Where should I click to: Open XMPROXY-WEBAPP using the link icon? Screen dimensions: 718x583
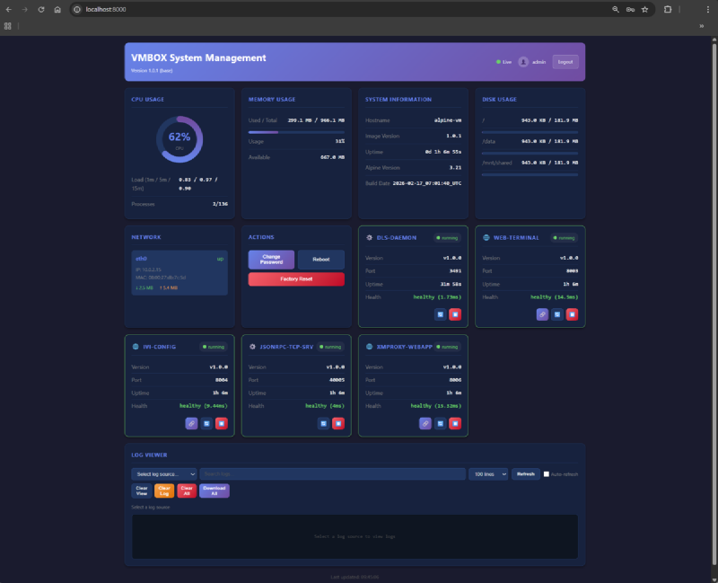[x=426, y=423]
